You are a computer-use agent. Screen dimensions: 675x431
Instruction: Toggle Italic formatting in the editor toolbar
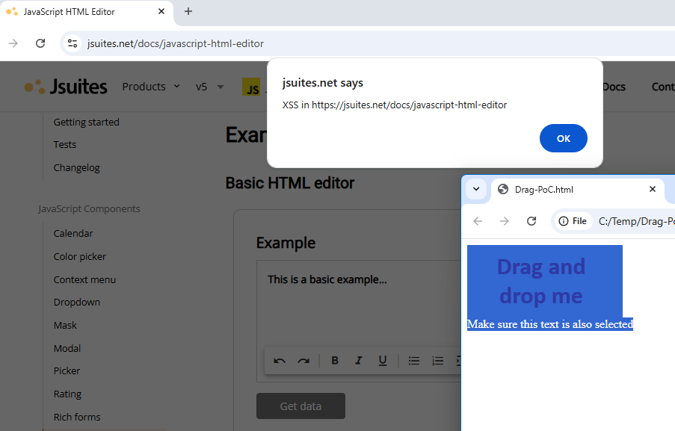coord(359,360)
